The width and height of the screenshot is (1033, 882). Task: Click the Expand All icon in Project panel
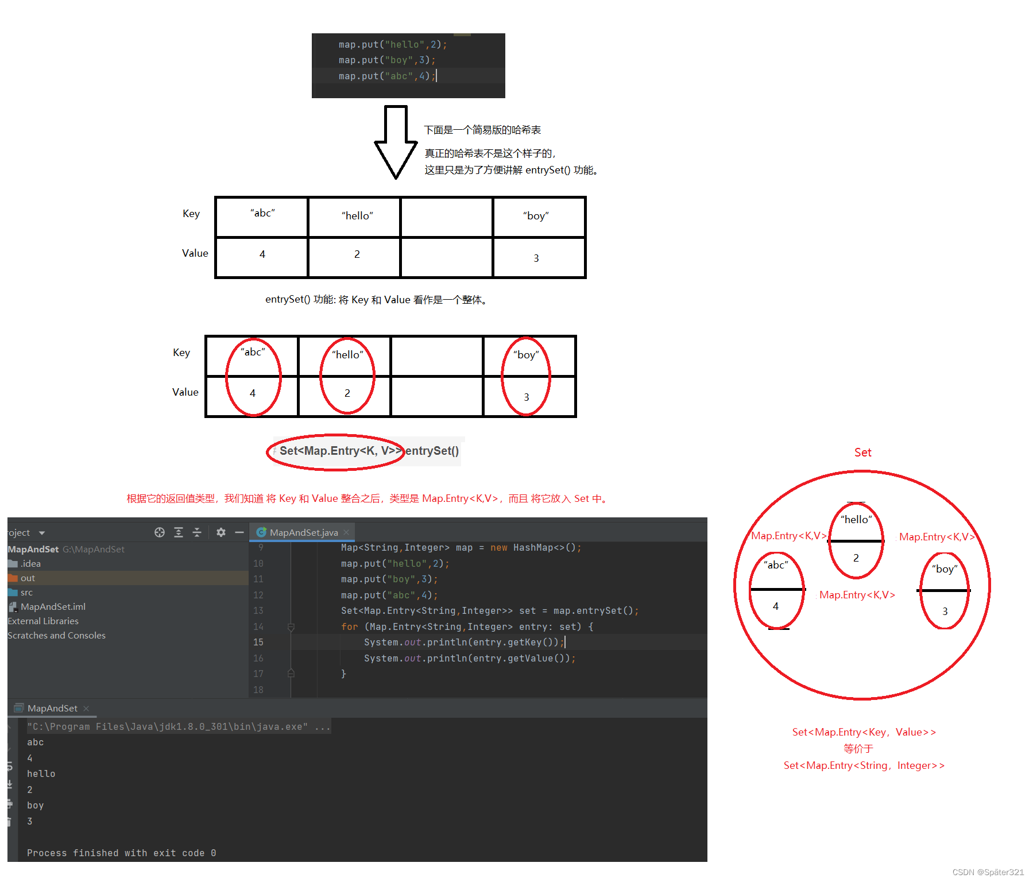(179, 532)
